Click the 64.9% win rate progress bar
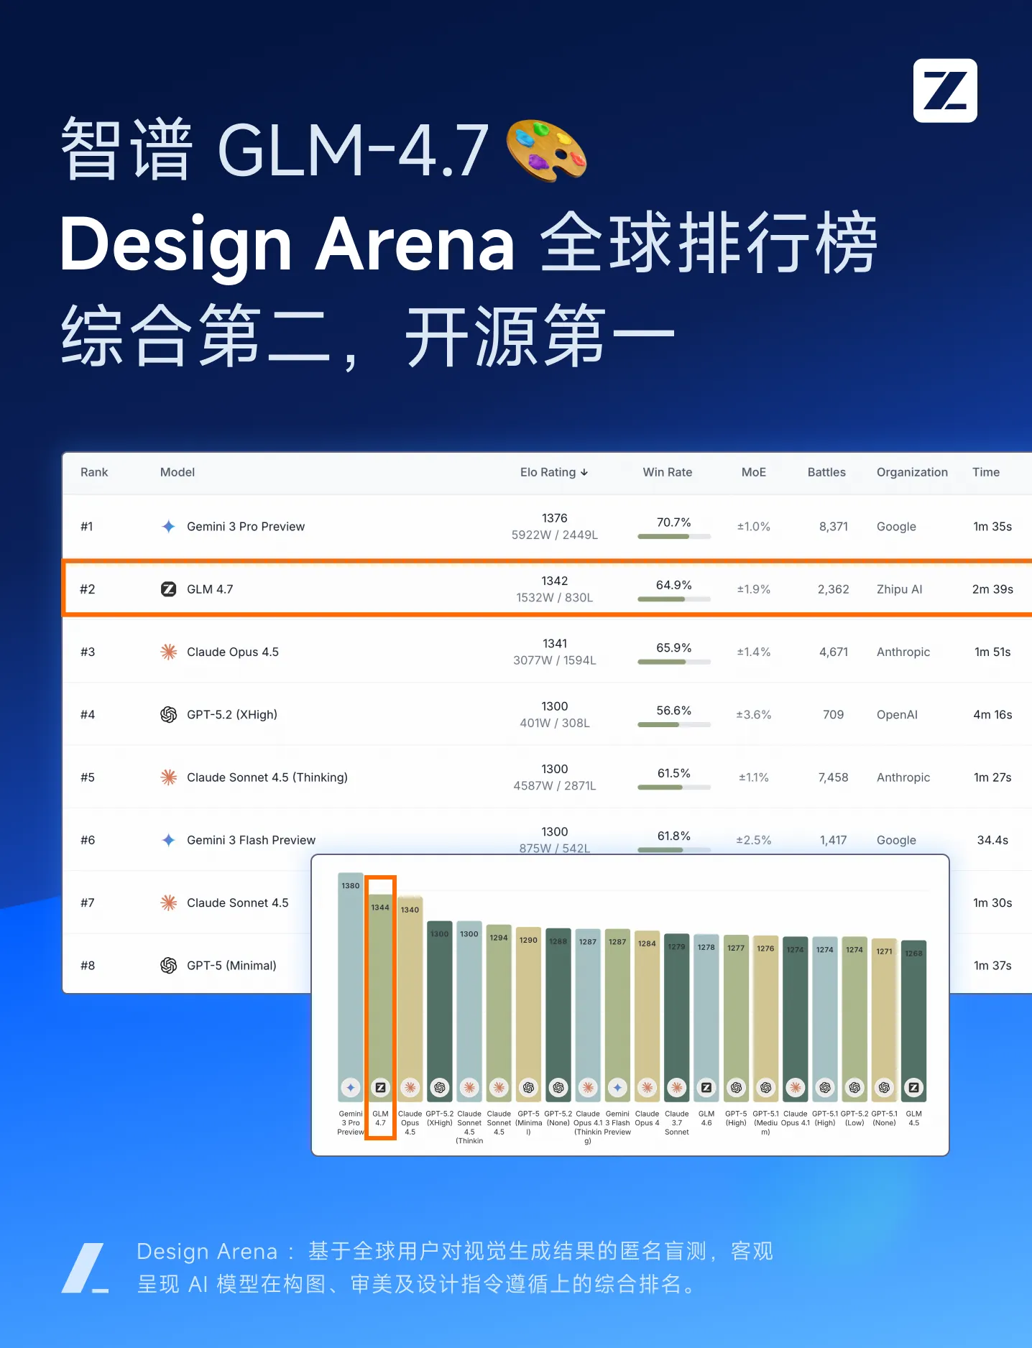 (x=674, y=599)
